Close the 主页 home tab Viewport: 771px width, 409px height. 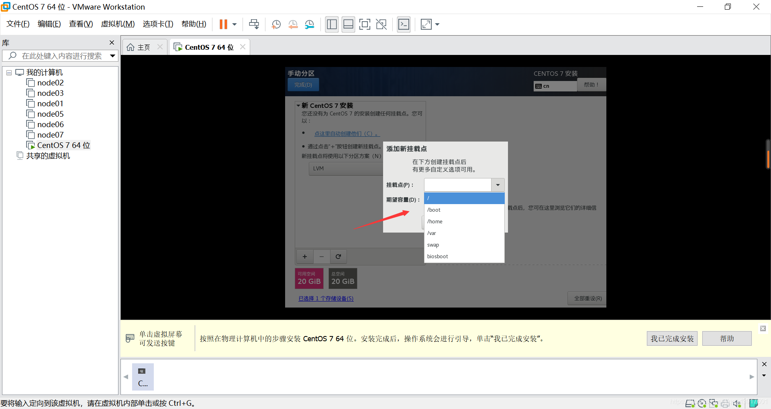point(160,47)
